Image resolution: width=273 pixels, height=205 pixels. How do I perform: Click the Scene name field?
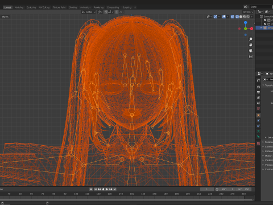pos(260,7)
